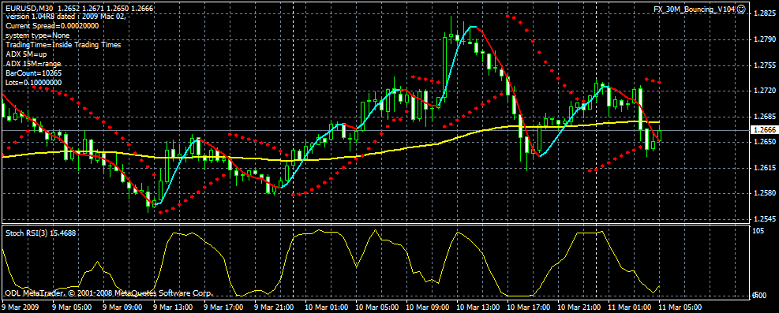This screenshot has width=779, height=313.
Task: Select the FX_30M_Bouncing_V104 expert name label
Action: tap(695, 9)
